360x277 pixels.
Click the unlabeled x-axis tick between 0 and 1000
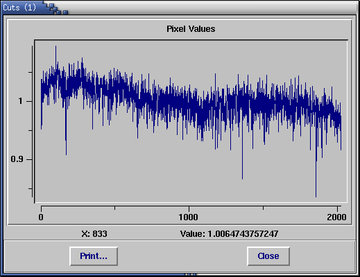coord(114,208)
